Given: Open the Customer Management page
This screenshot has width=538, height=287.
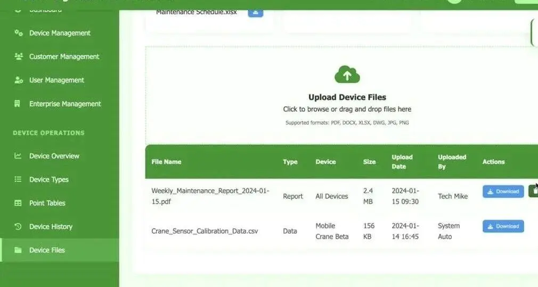Looking at the screenshot, I should [x=60, y=56].
